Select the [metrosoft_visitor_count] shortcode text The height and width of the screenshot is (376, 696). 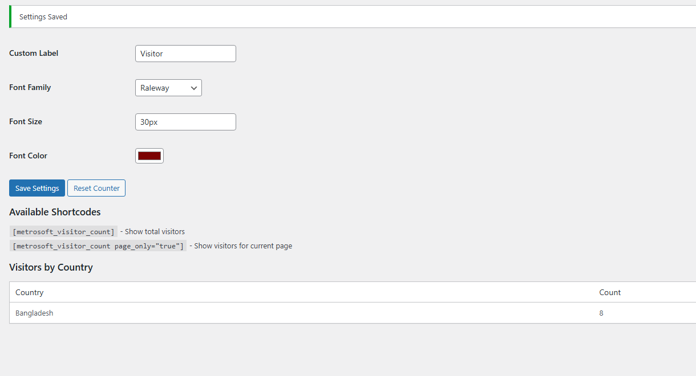click(x=64, y=232)
